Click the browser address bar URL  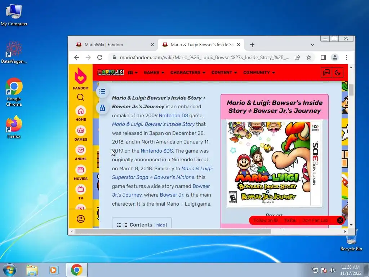click(204, 57)
